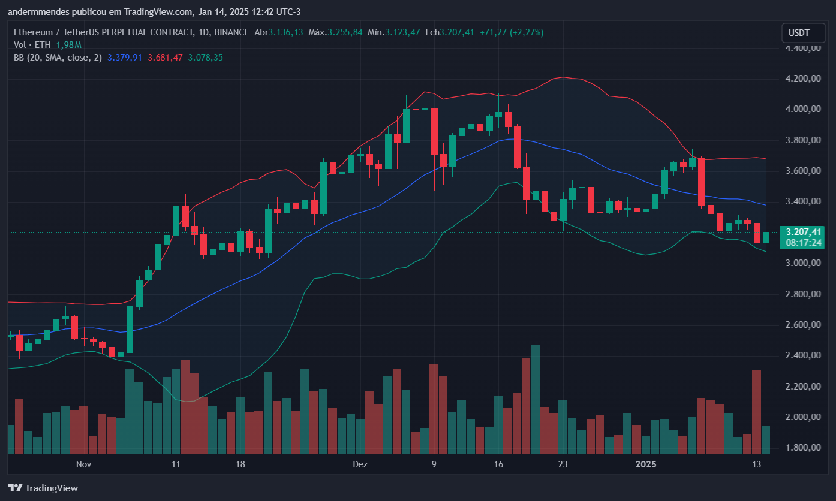The width and height of the screenshot is (836, 501).
Task: Click the 23 date label on the time axis
Action: 563,464
